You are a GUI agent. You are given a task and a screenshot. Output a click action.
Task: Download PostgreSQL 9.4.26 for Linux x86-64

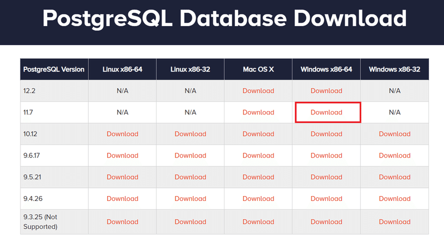click(122, 199)
